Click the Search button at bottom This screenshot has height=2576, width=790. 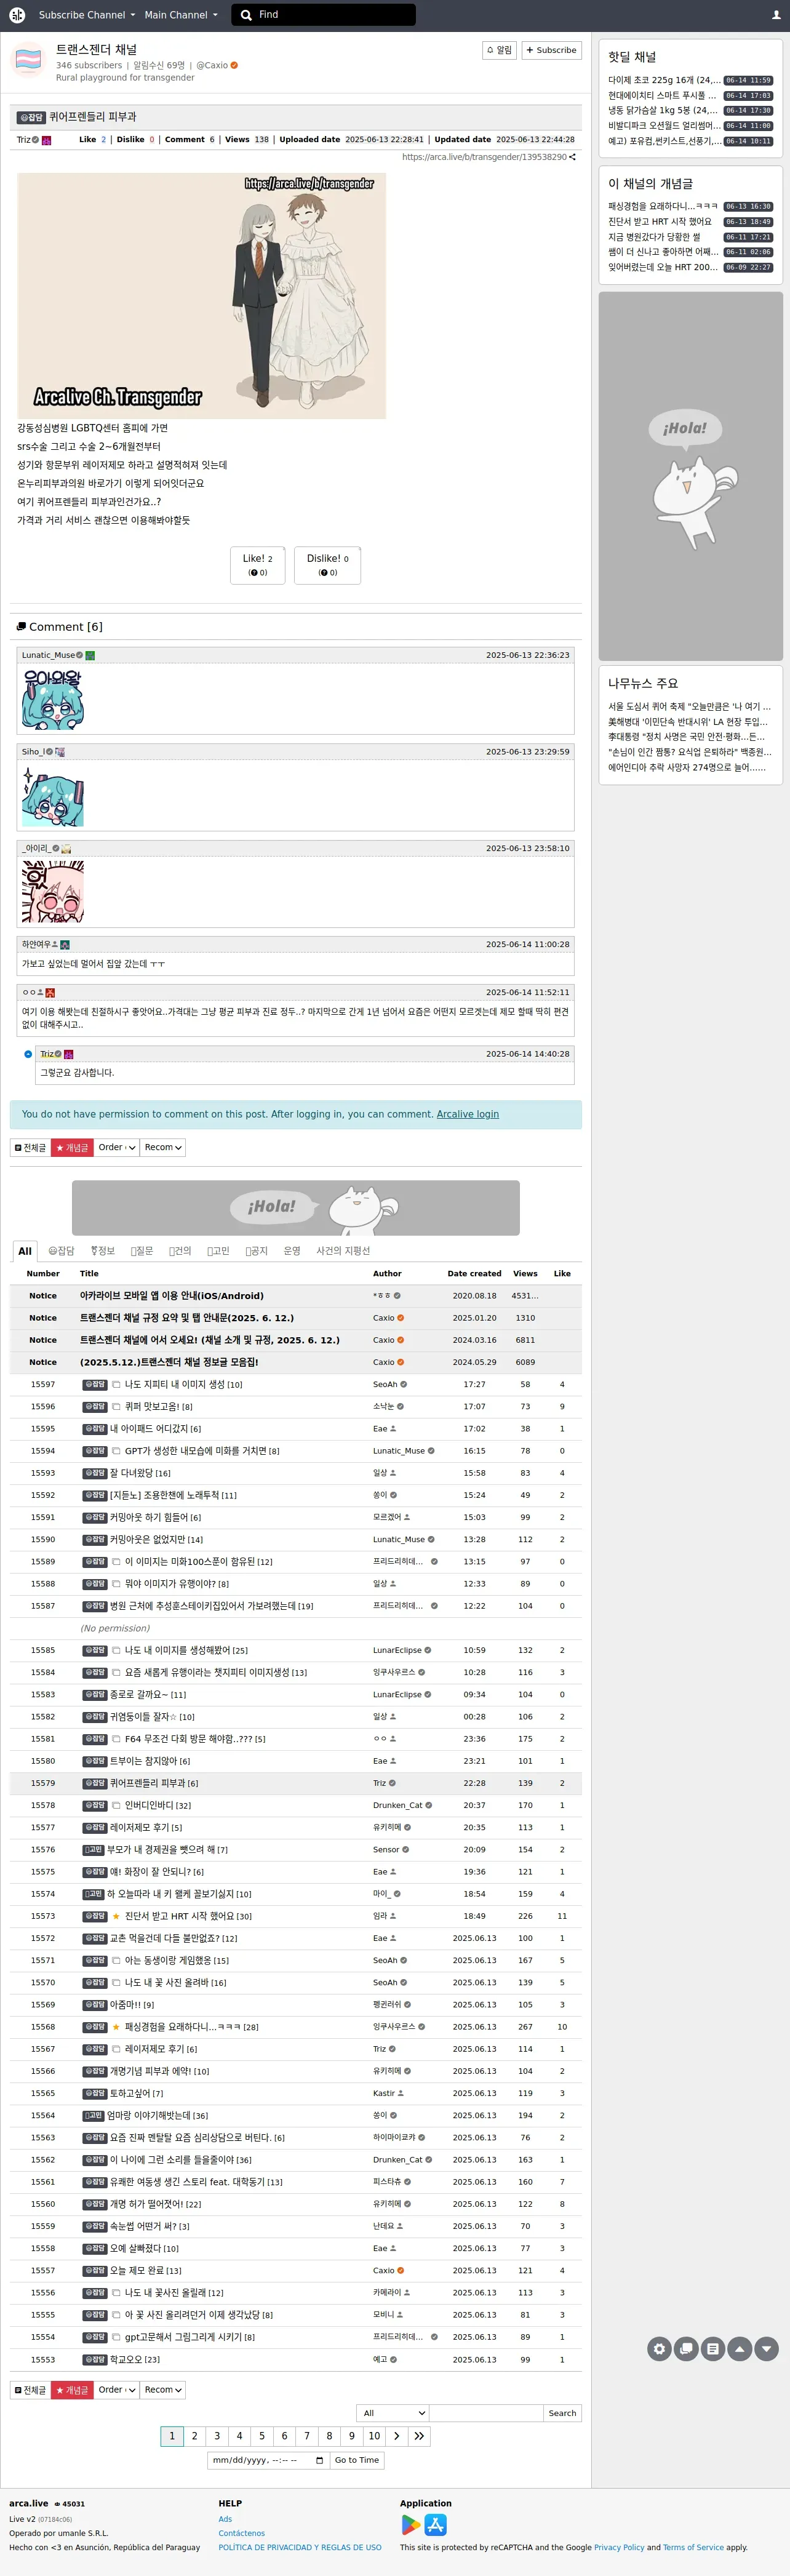[x=562, y=2413]
